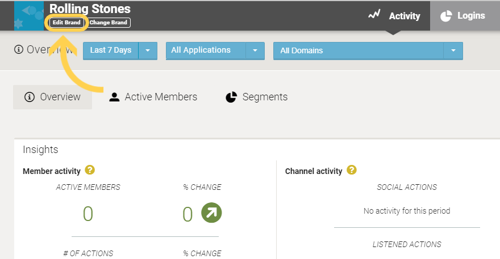Click the Rolling Stones brand logo thumbnail

pyautogui.click(x=29, y=16)
